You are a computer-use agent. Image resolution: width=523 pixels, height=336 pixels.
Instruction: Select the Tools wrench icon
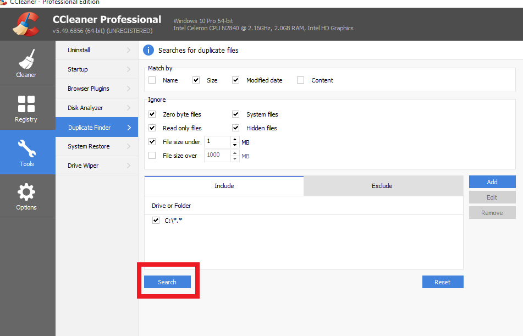[x=27, y=148]
